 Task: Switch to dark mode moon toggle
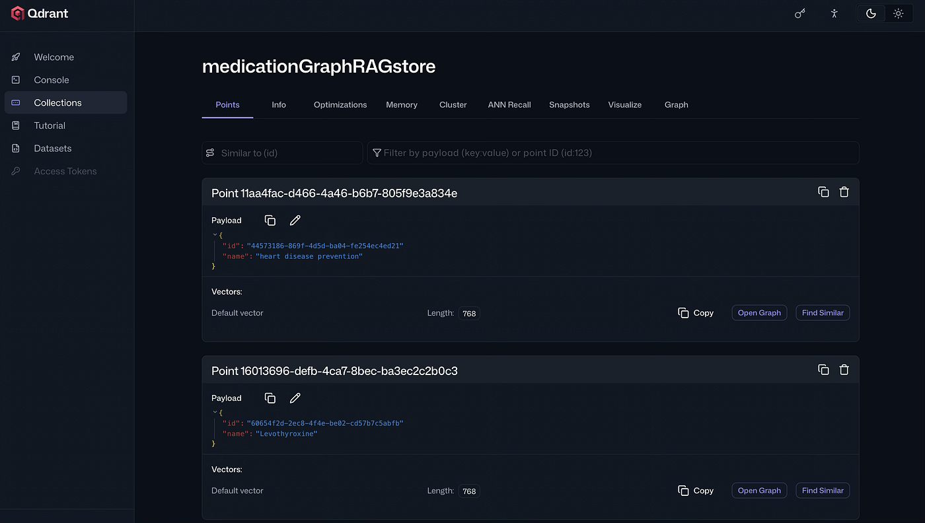(x=871, y=13)
